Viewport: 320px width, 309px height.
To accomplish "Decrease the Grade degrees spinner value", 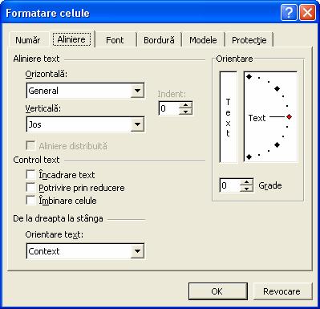I will [x=246, y=189].
